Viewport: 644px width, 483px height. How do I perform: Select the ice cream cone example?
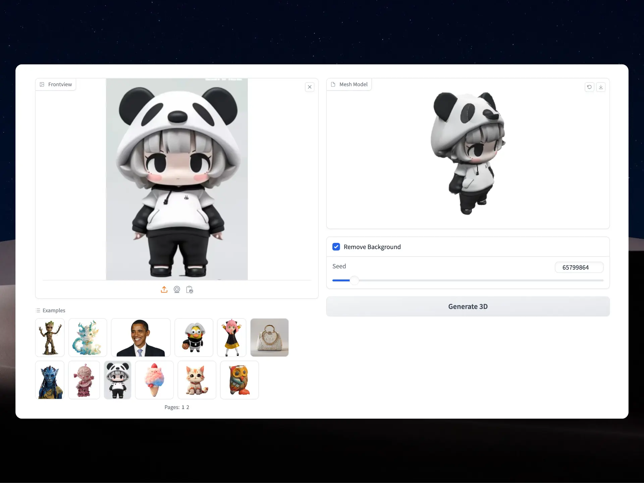point(154,380)
